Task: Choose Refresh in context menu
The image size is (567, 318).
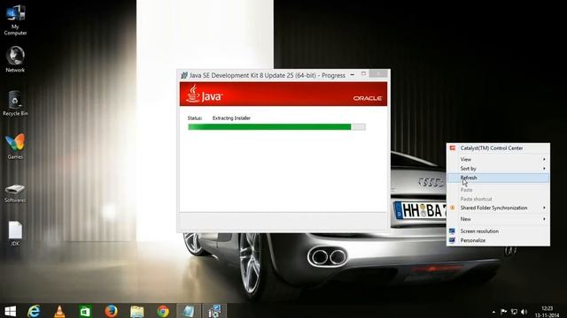Action: pyautogui.click(x=499, y=178)
